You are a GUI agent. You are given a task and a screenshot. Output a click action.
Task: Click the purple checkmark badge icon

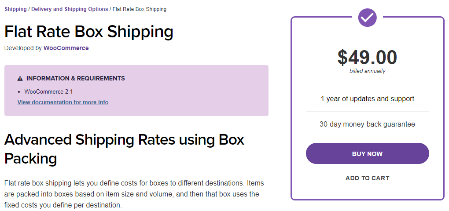point(367,18)
